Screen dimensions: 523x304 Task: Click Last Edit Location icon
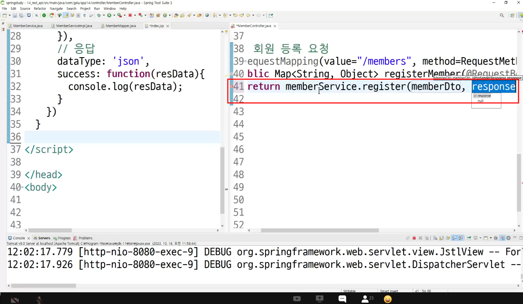click(235, 15)
